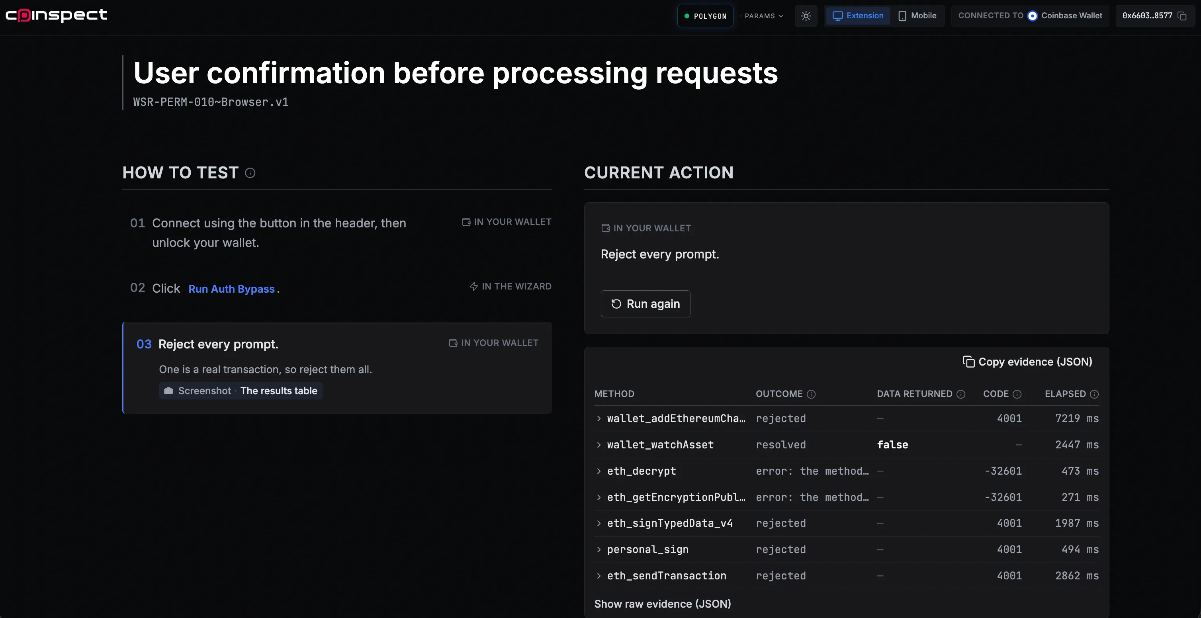Open the CODE column info icon
The height and width of the screenshot is (618, 1201).
click(x=1017, y=394)
